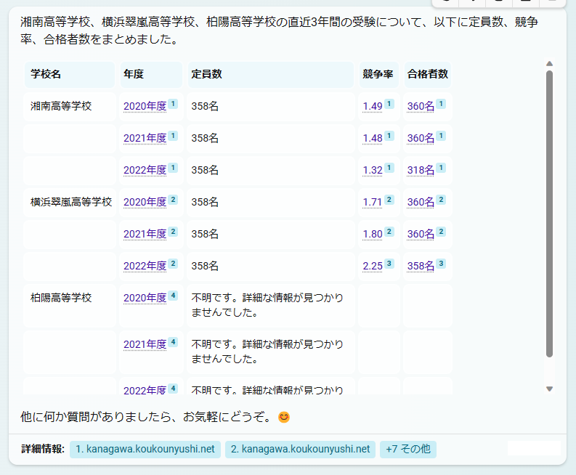Screen dimensions: 576x475
Task: Open the 2021年度 link beside competition rate 1.80
Action: tap(145, 234)
